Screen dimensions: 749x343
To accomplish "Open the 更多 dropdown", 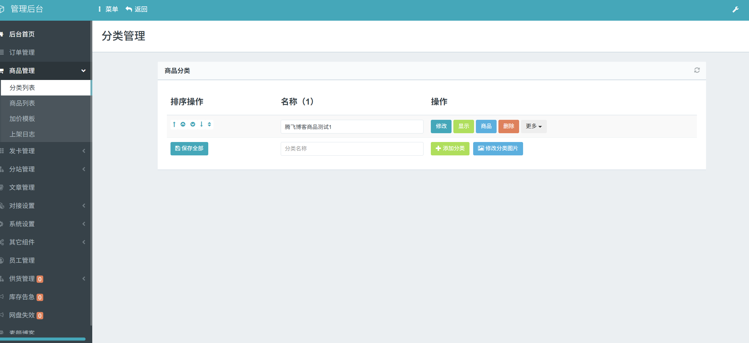I will pyautogui.click(x=533, y=126).
